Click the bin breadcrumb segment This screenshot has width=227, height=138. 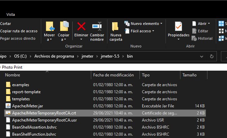[x=130, y=56]
